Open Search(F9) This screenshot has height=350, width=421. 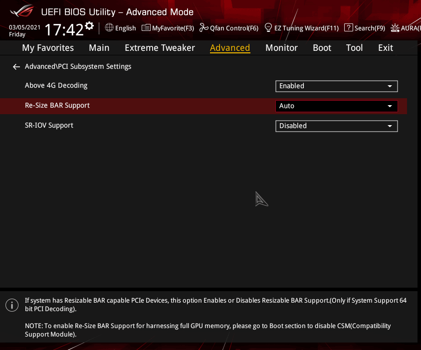coord(370,28)
